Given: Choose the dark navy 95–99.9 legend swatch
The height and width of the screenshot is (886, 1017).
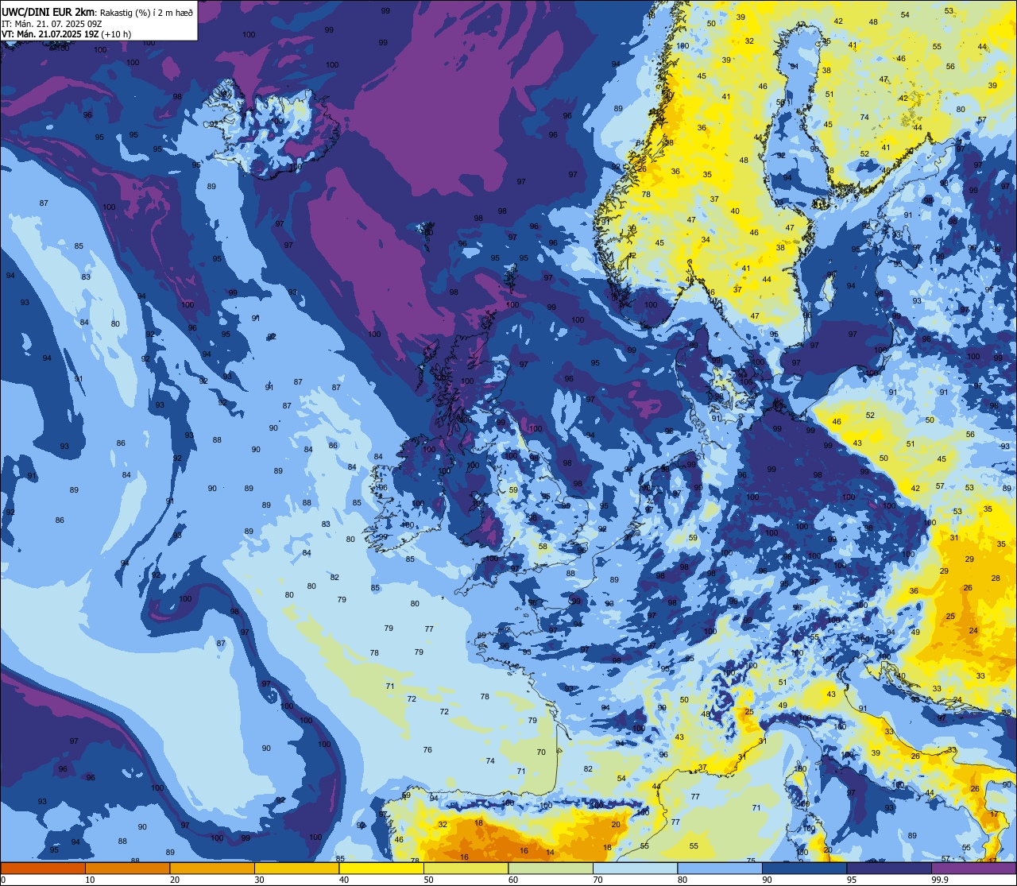Looking at the screenshot, I should coord(889,869).
